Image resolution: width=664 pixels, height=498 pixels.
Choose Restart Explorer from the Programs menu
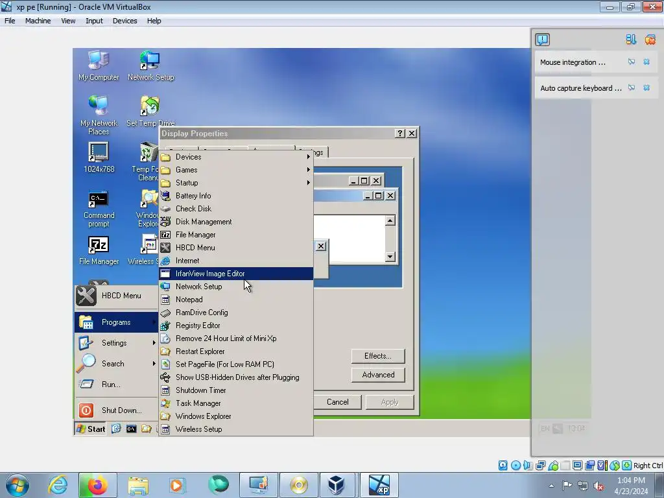point(236,351)
